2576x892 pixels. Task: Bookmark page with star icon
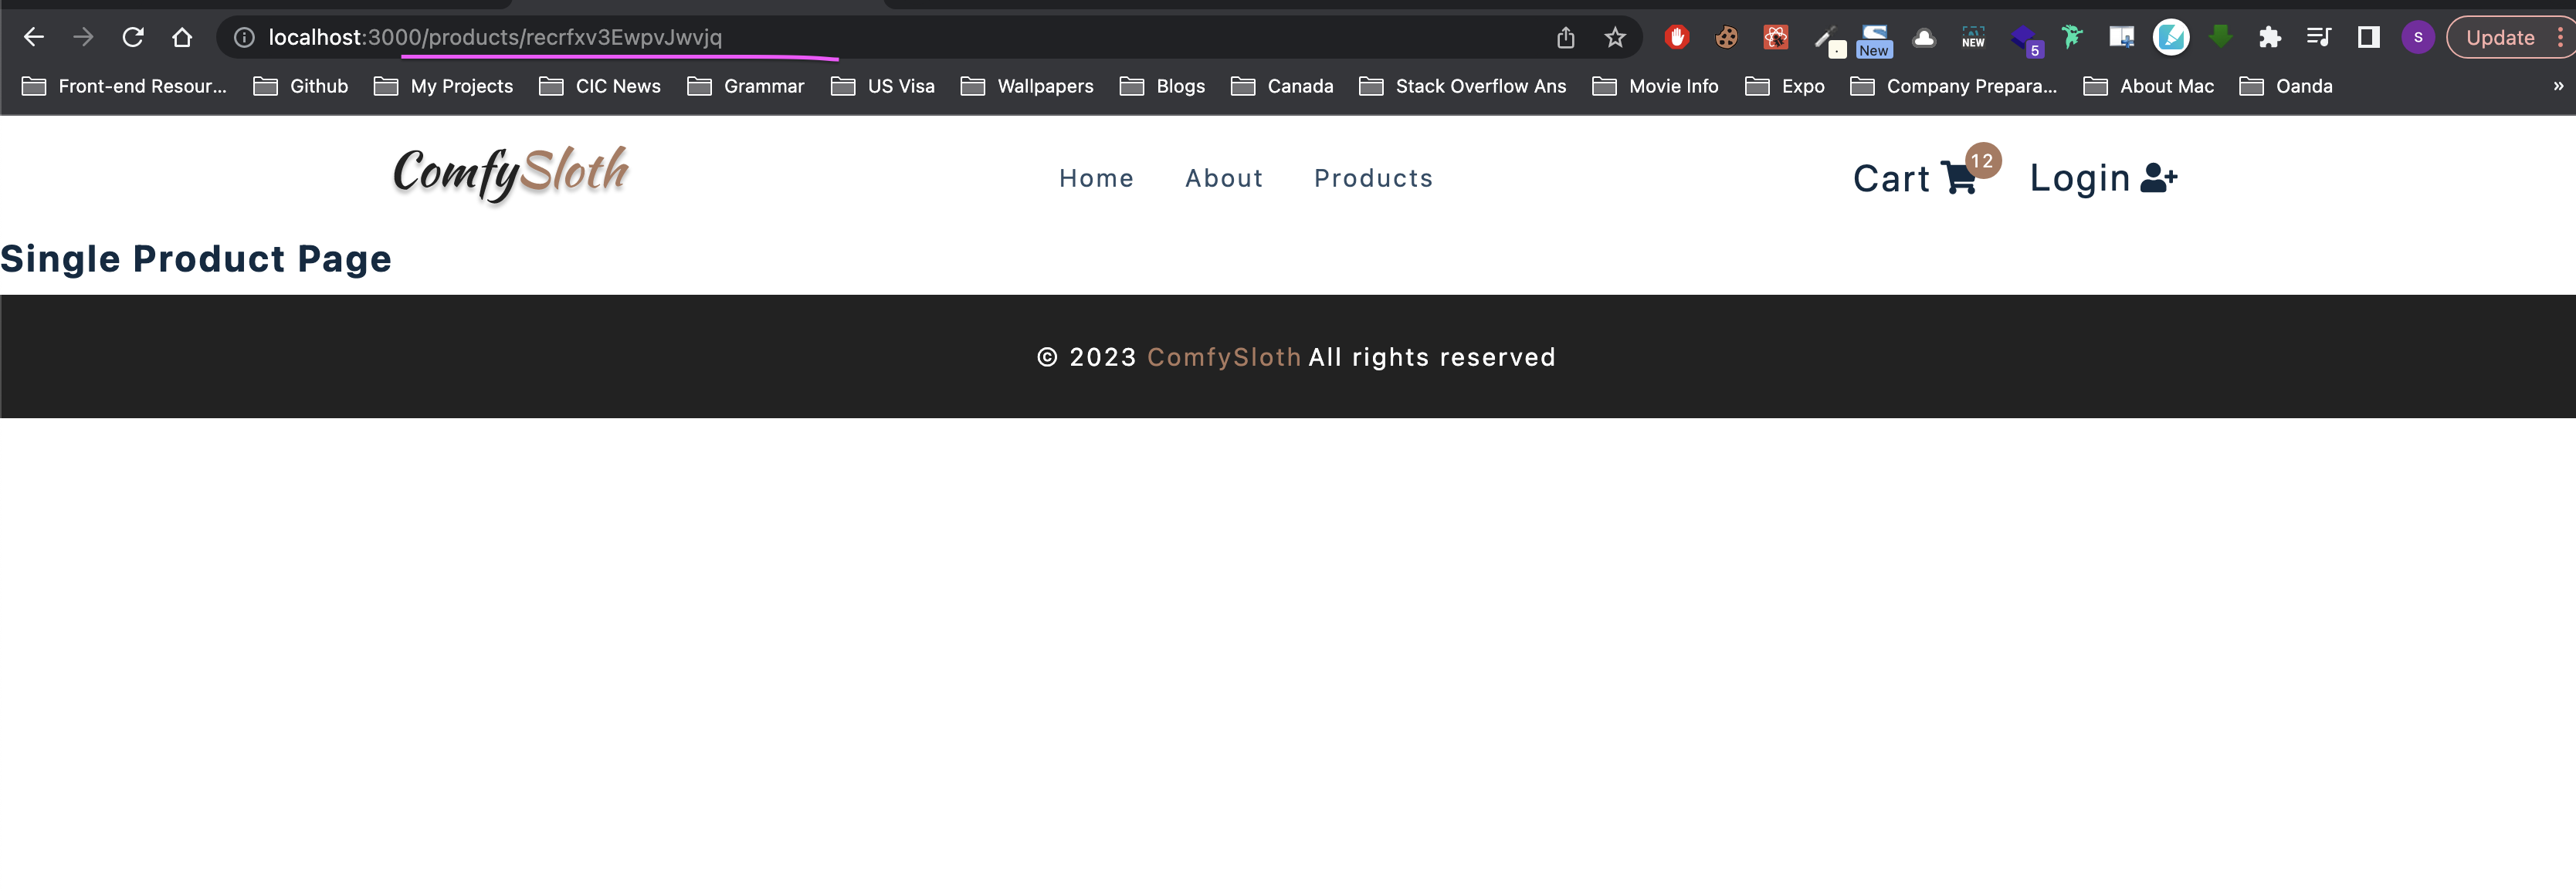(1615, 37)
